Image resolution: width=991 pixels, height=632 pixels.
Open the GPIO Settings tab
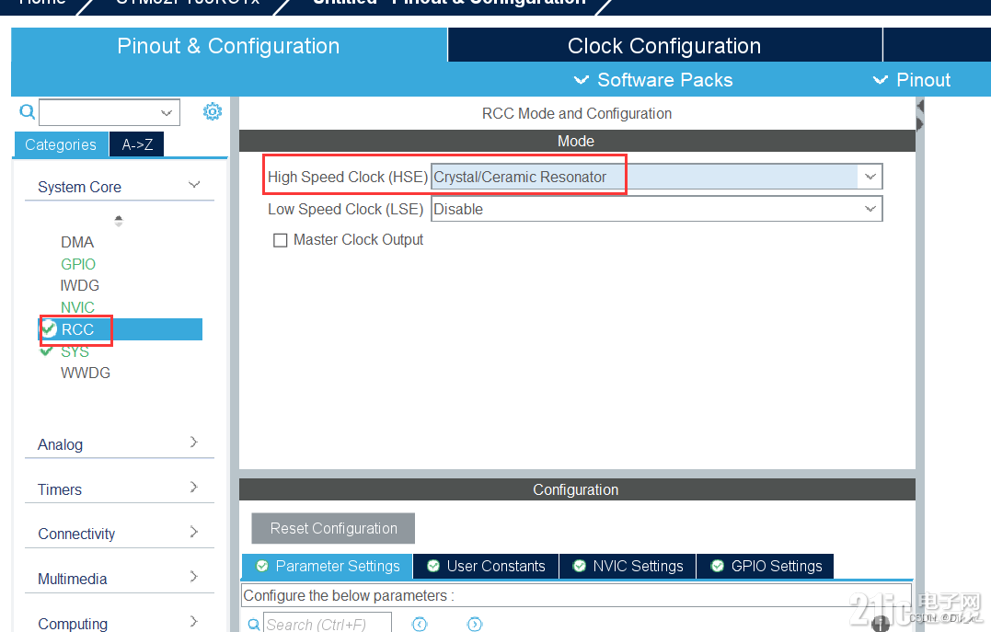(x=766, y=567)
